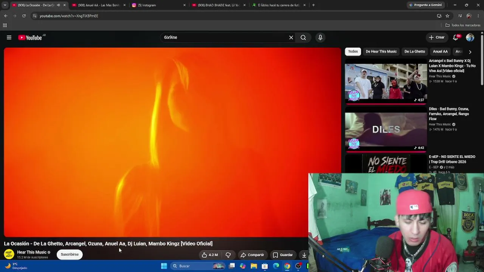Viewport: 484px width, 272px height.
Task: Open the Todos los marcadores folder
Action: 463,25
